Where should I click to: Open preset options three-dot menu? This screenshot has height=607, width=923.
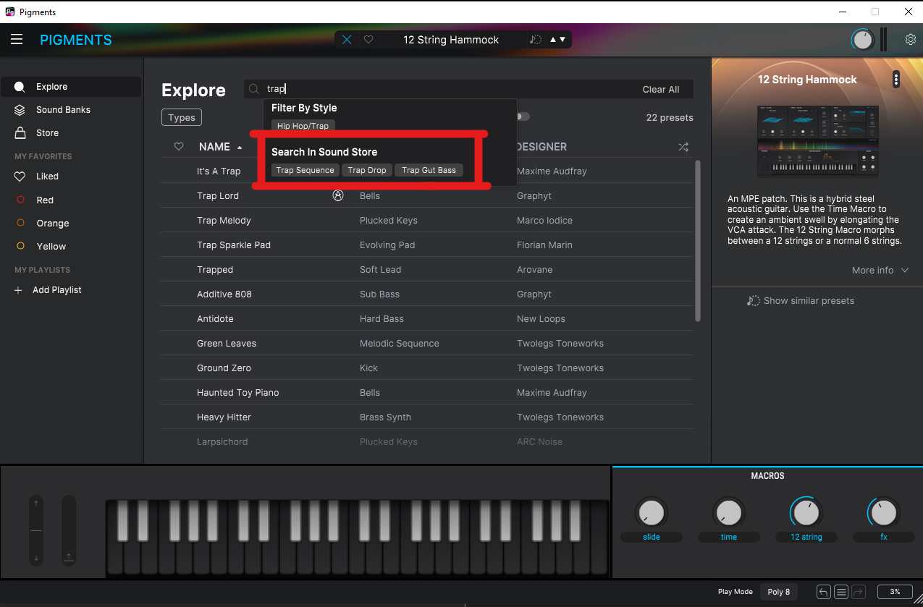coord(896,79)
